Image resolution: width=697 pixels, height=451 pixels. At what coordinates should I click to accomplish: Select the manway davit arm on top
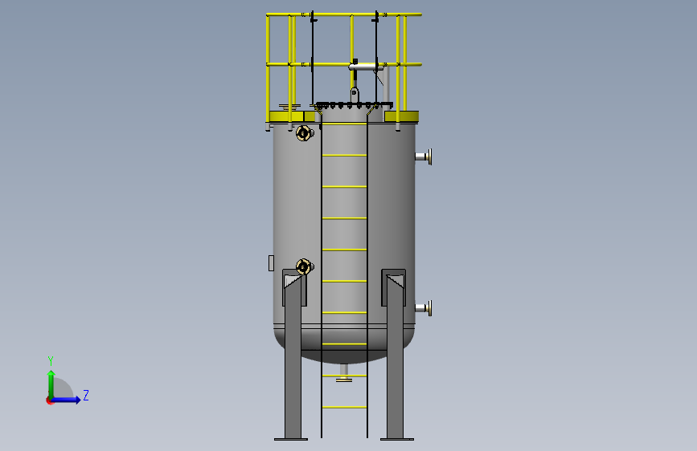(x=368, y=67)
